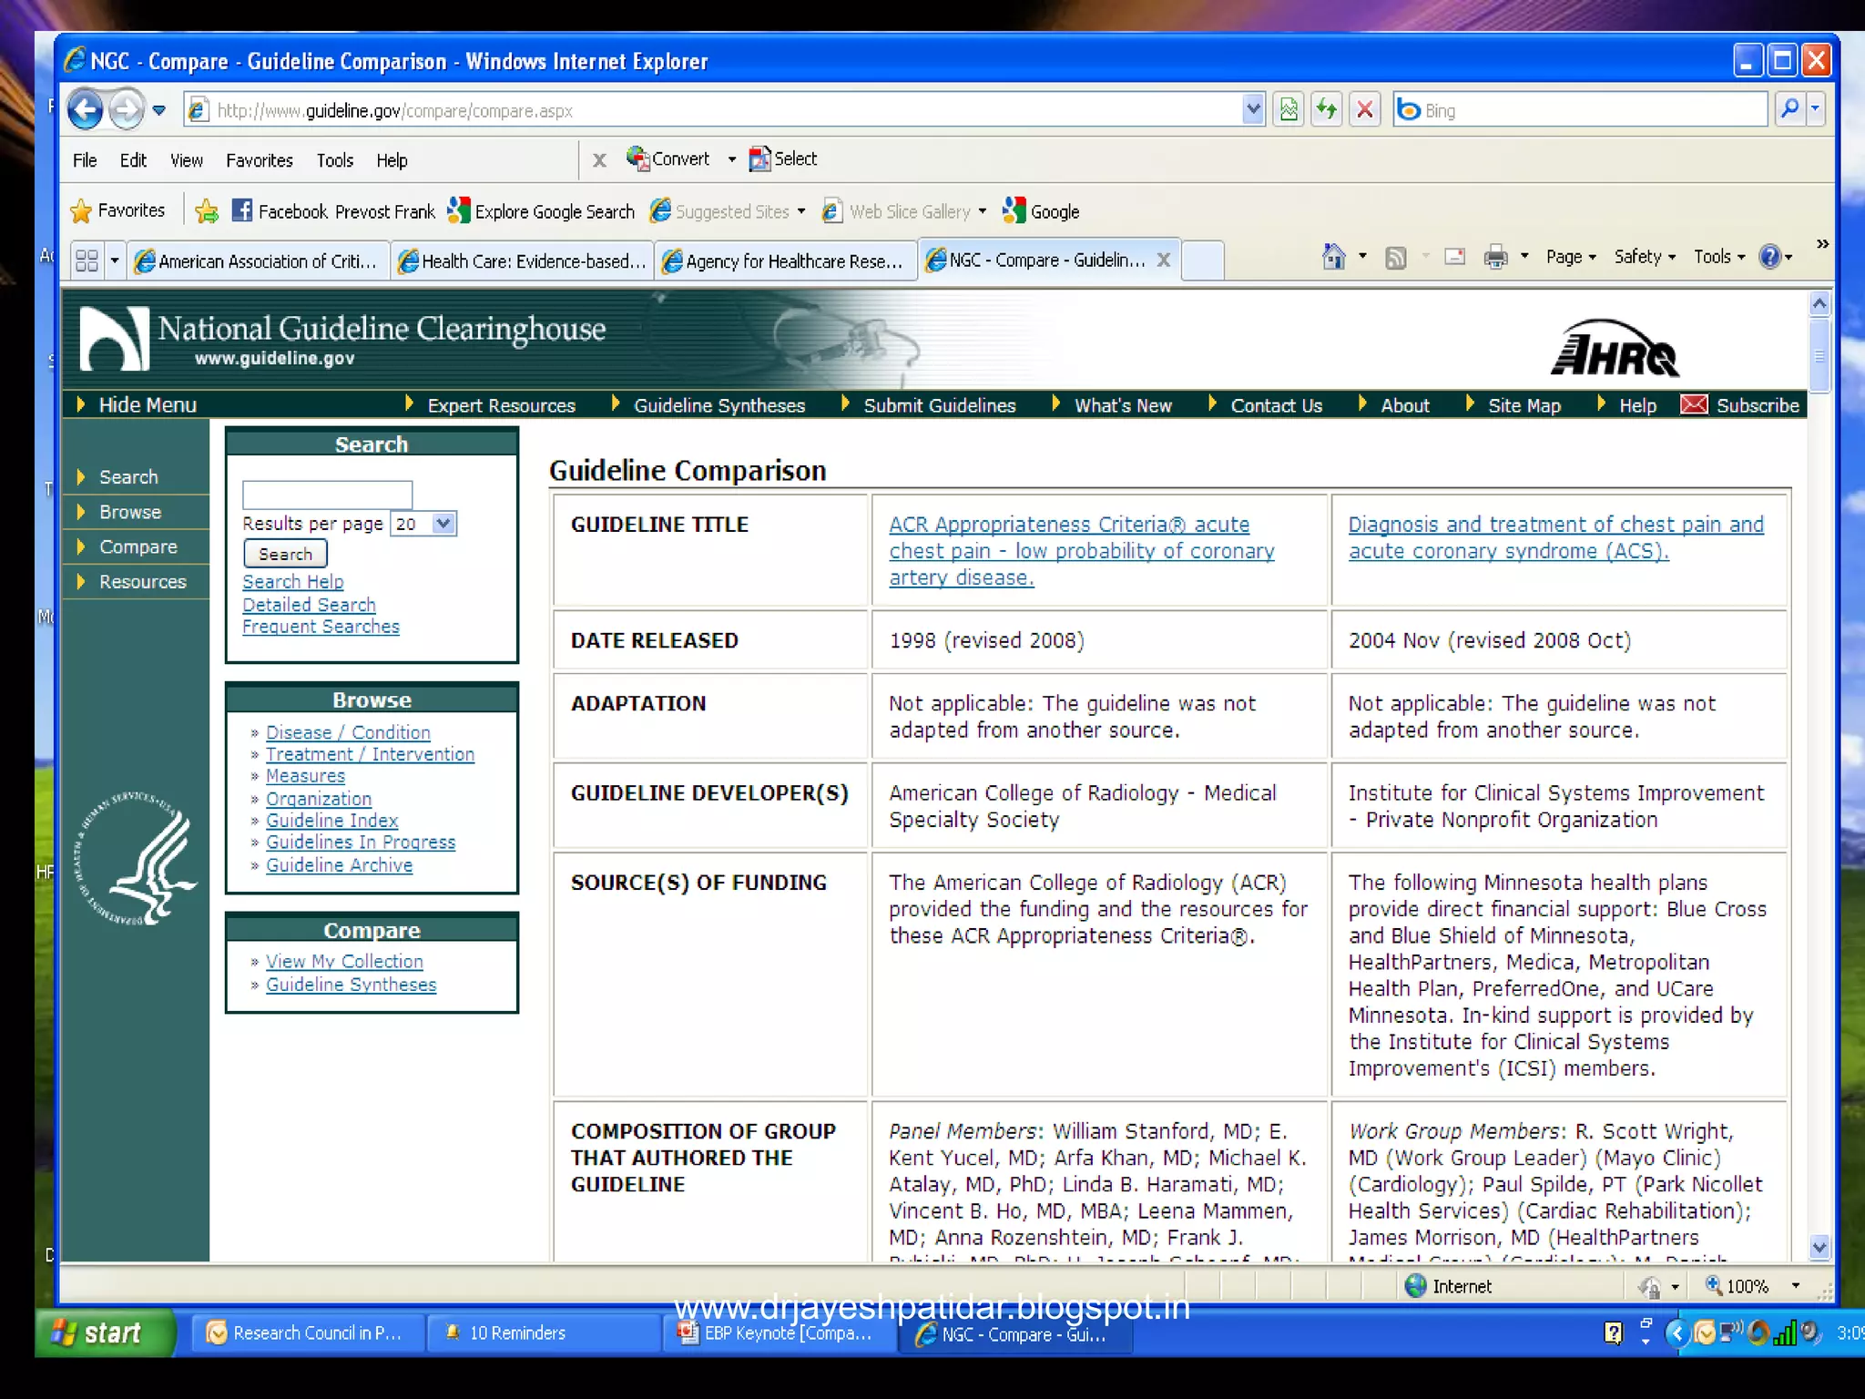Open the Safety dropdown menu

pos(1645,257)
